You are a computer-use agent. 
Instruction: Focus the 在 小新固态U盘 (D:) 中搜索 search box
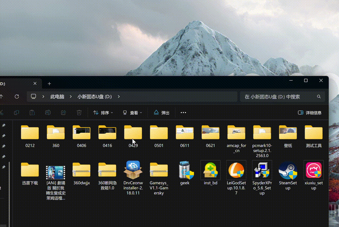point(282,97)
